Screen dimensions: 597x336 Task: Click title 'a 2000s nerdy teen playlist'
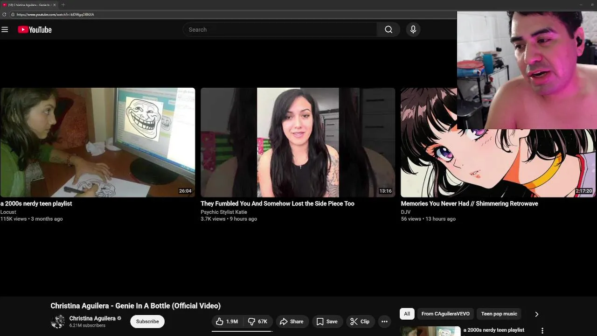pos(36,203)
